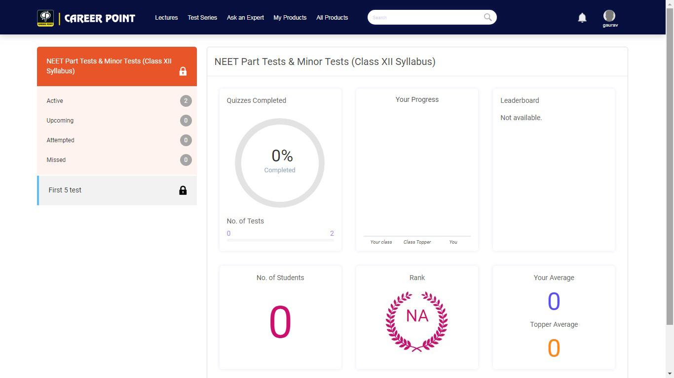Screen dimensions: 674x378
Task: Click the Career Point logo
Action: coord(86,18)
